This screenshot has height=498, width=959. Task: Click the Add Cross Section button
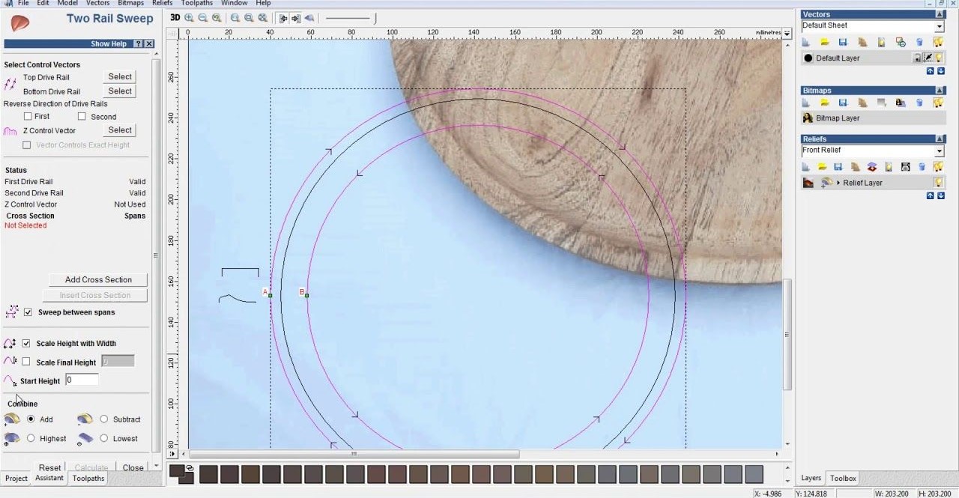98,280
